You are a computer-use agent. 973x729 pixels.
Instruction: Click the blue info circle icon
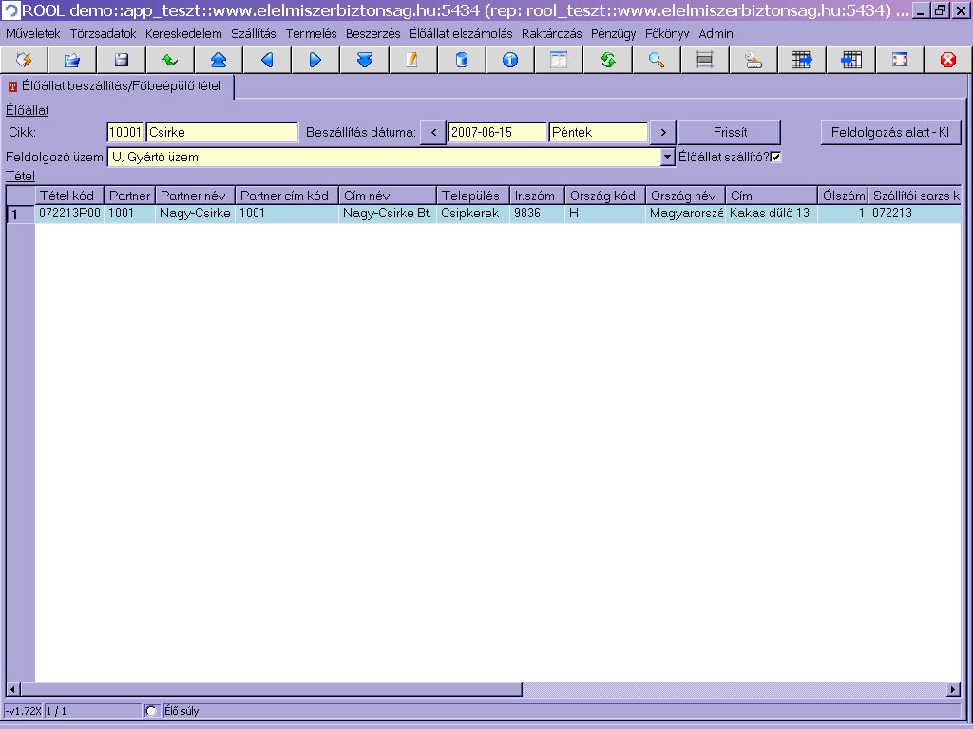(x=510, y=60)
